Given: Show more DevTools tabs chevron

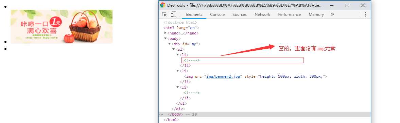Looking at the screenshot, I should click(332, 15).
